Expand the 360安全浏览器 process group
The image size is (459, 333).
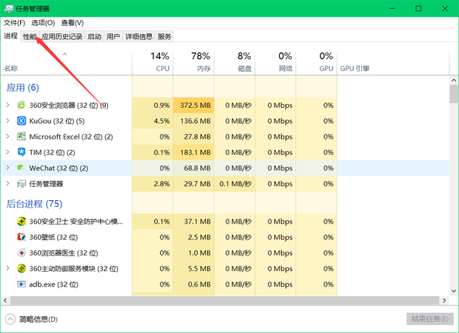8,105
